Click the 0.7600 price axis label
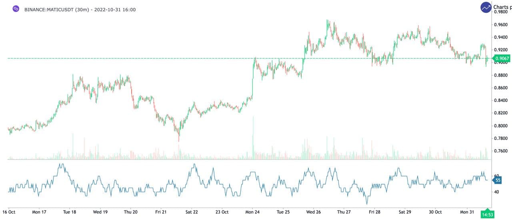Viewport: 512px width, 220px height. [502, 151]
